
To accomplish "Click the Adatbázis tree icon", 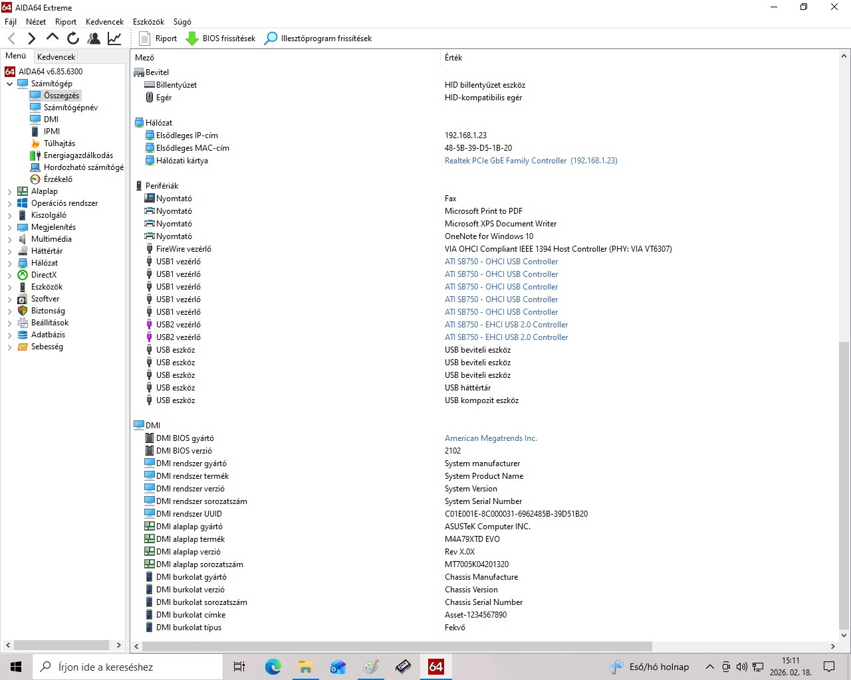I will 23,335.
